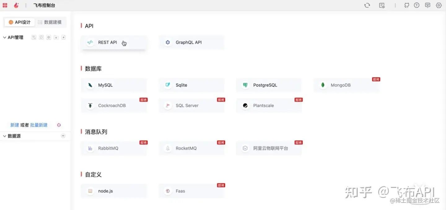
Task: Click the plus icon beside 数据源
Action: pyautogui.click(x=63, y=136)
